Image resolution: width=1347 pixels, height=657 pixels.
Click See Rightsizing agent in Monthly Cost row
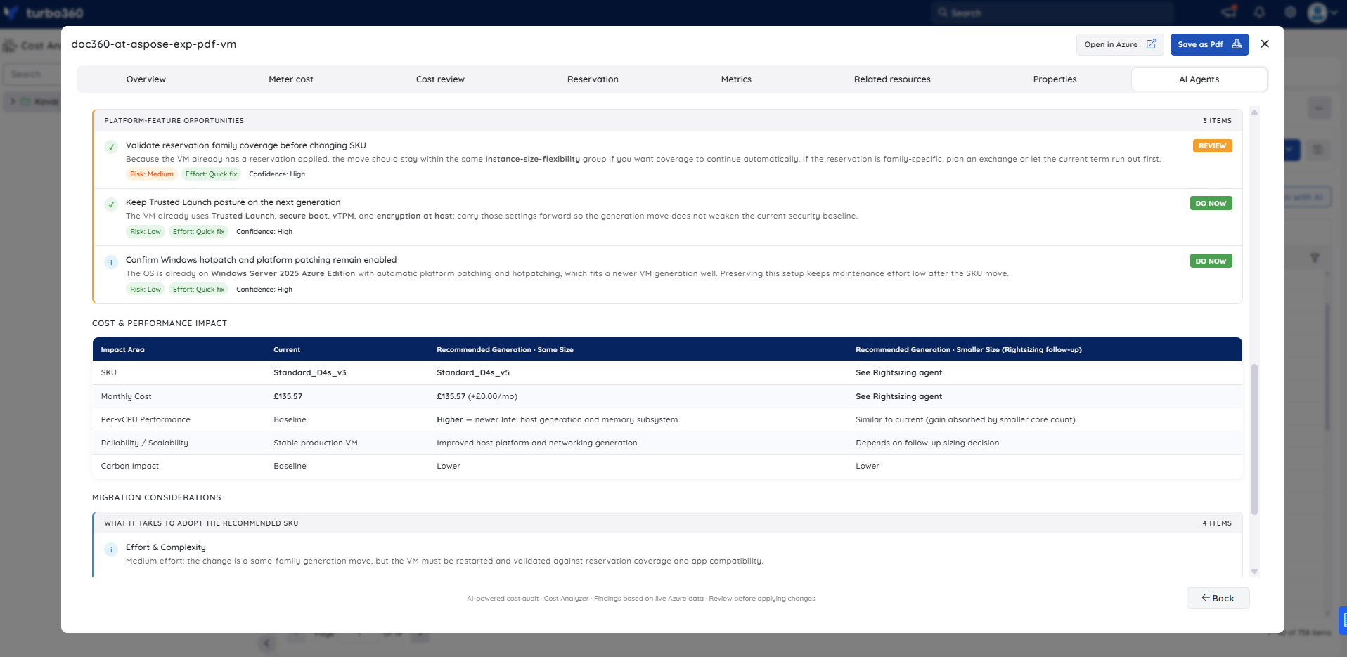point(898,397)
